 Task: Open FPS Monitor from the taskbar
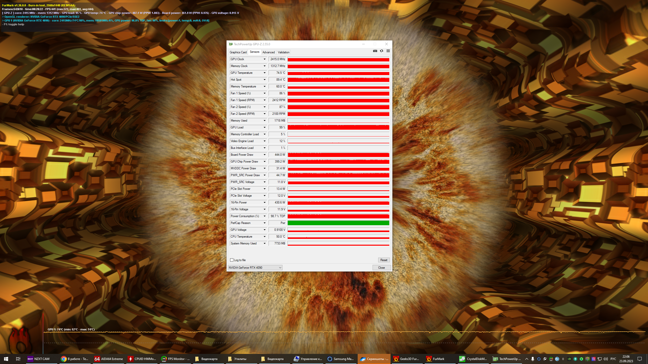[175, 359]
